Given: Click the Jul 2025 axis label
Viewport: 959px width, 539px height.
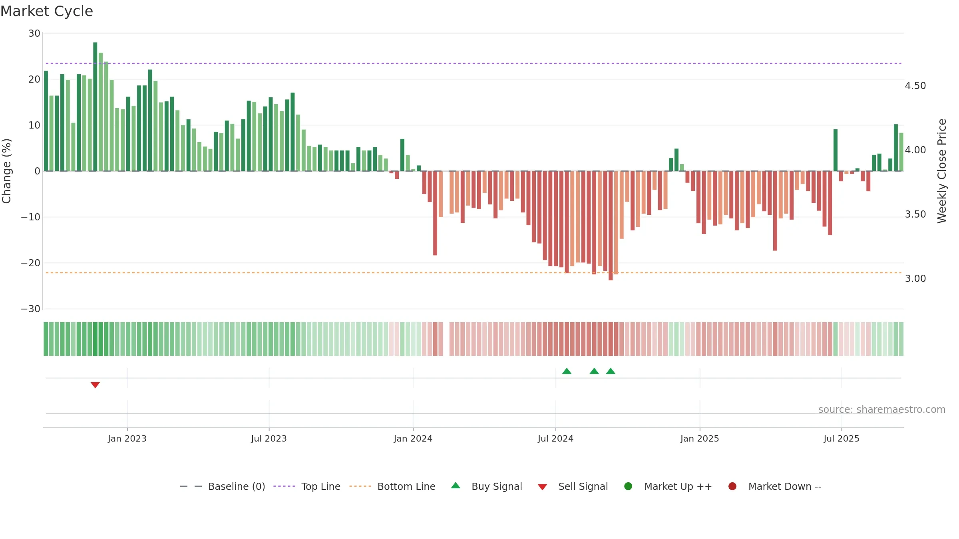Looking at the screenshot, I should coord(842,438).
